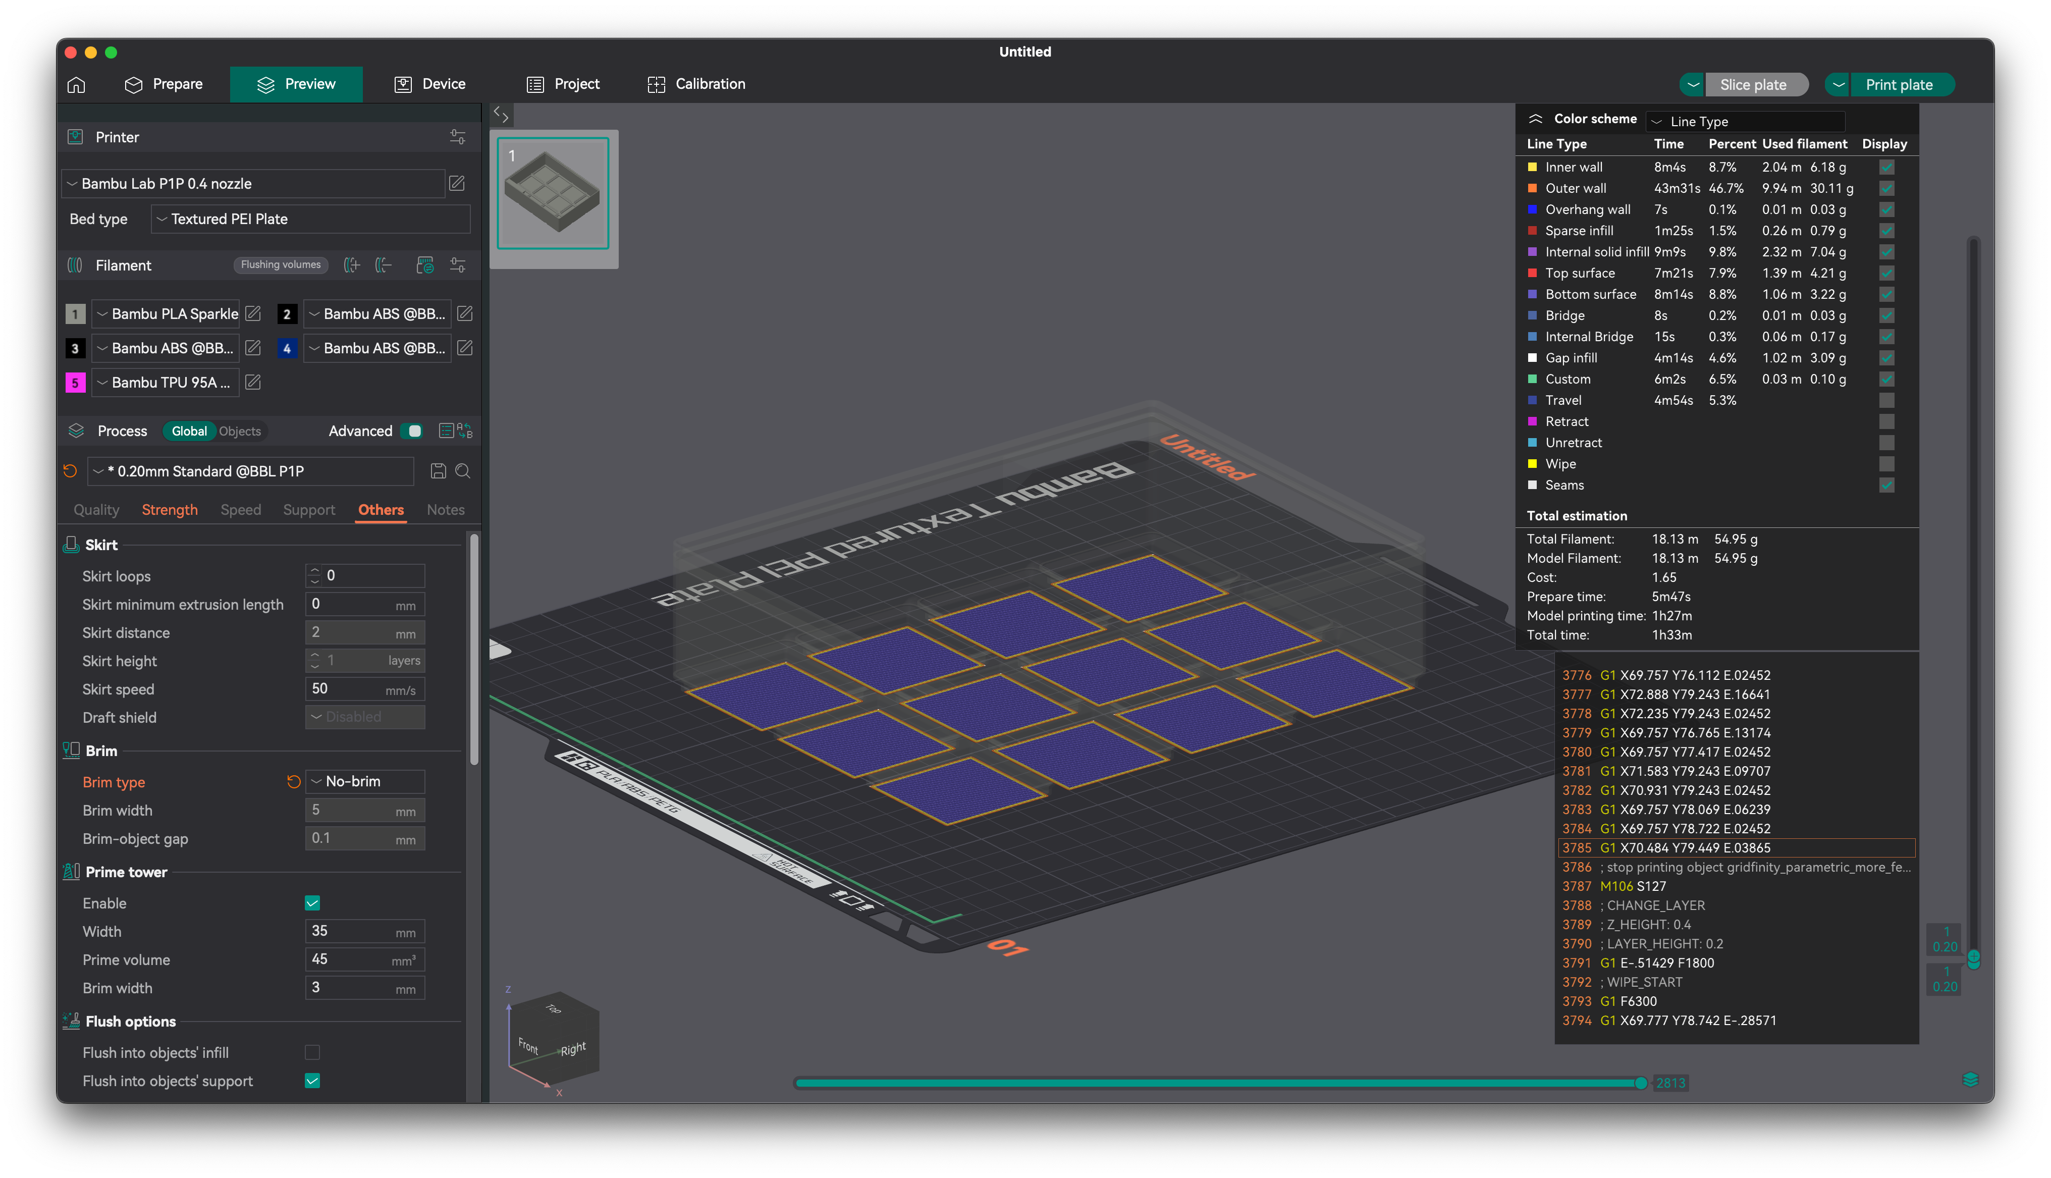Uncheck Prime tower Enable checkbox
2051x1178 pixels.
pyautogui.click(x=312, y=903)
